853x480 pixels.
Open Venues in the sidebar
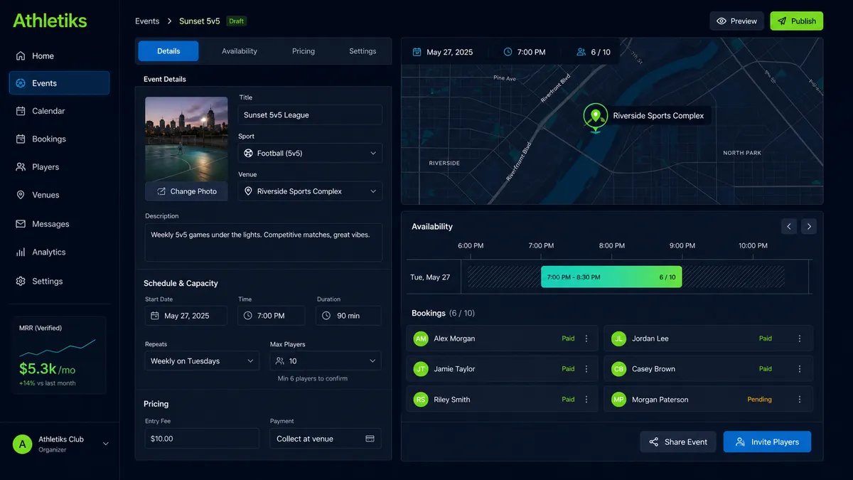click(59, 195)
